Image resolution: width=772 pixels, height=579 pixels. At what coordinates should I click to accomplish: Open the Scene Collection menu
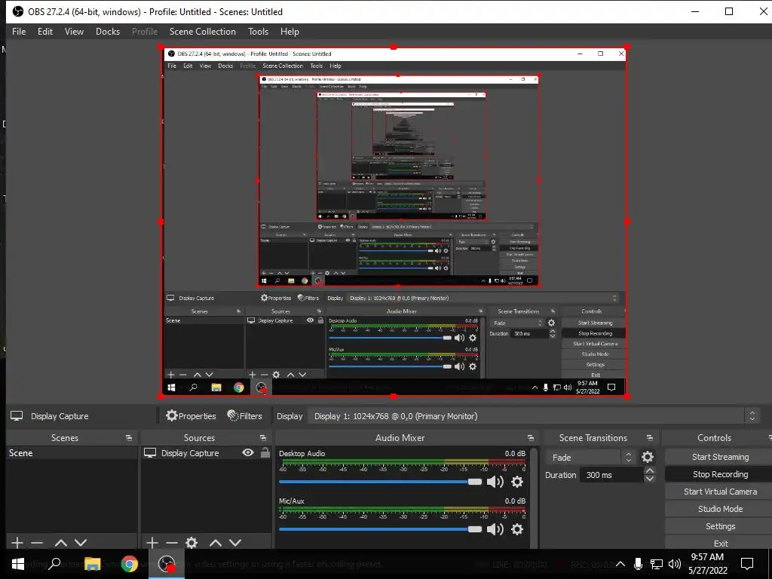coord(202,32)
